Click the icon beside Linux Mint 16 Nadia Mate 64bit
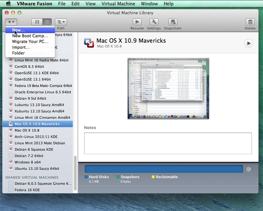This screenshot has height=211, width=263. coord(11,60)
